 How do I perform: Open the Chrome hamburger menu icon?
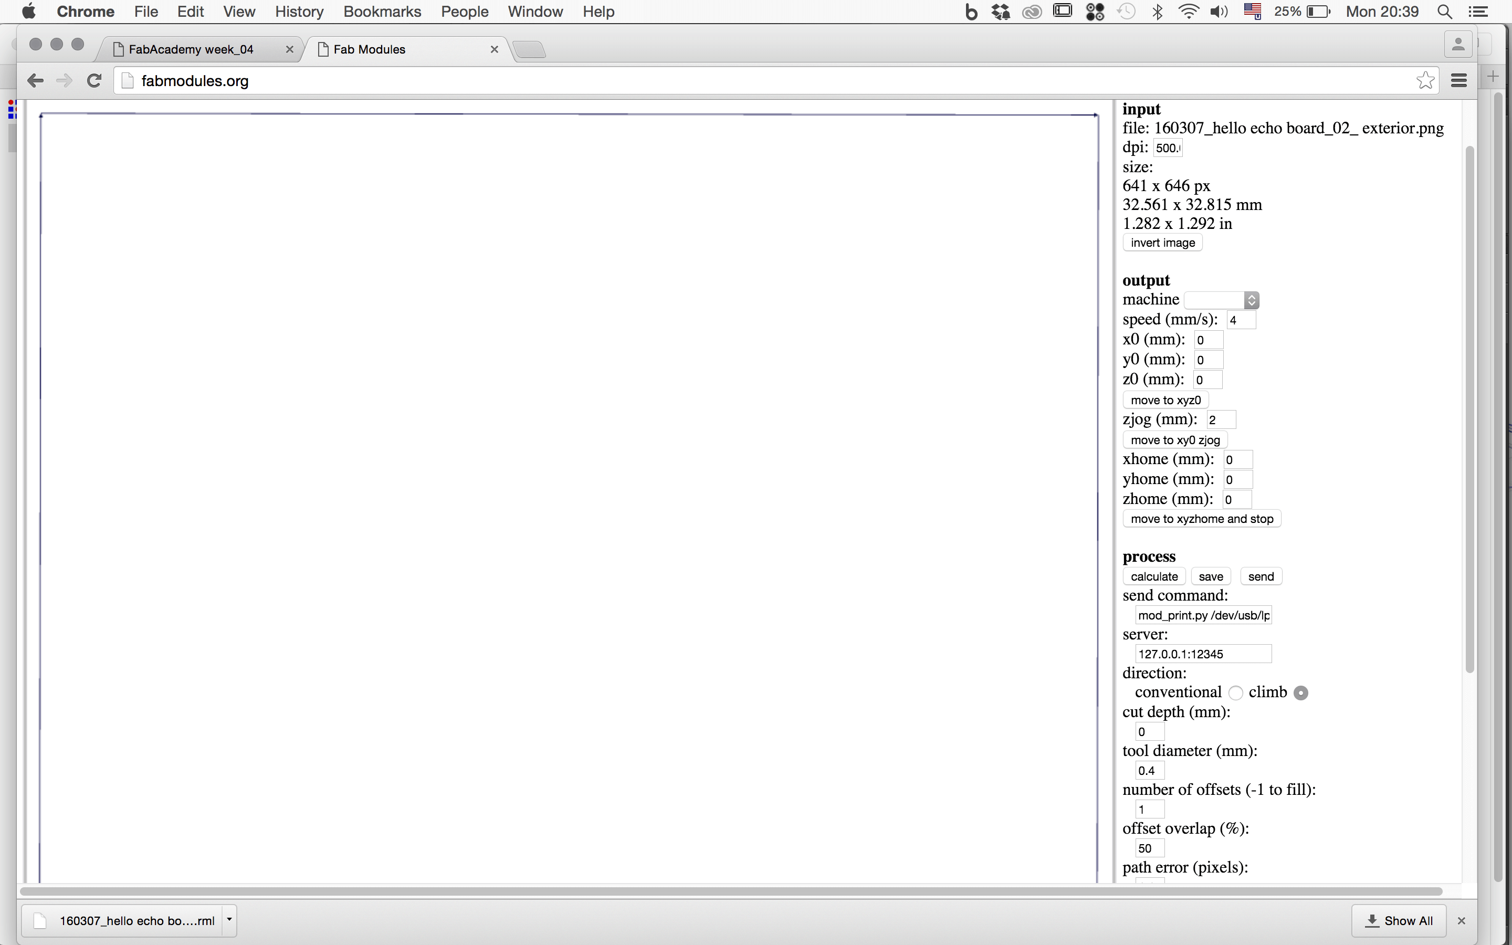pyautogui.click(x=1459, y=81)
